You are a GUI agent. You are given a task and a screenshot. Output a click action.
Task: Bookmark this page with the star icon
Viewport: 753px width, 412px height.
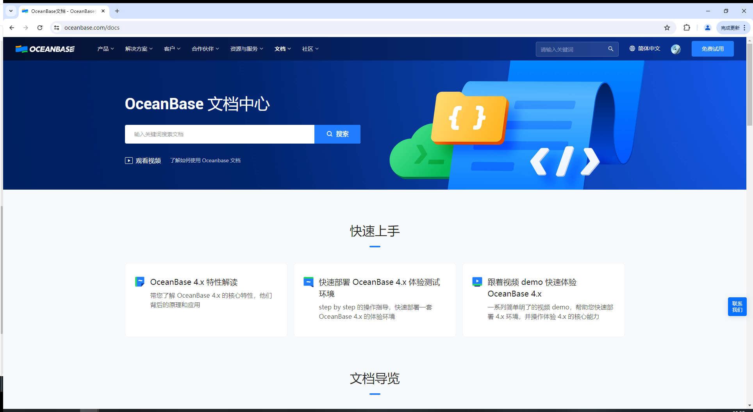click(x=667, y=28)
